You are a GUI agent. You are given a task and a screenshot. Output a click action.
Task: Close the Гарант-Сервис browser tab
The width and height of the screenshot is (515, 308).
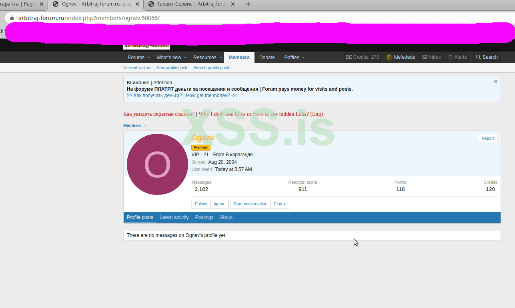click(x=233, y=4)
